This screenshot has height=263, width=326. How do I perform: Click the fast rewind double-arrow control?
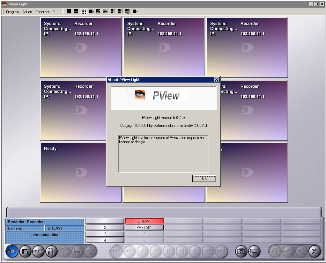tap(130, 252)
